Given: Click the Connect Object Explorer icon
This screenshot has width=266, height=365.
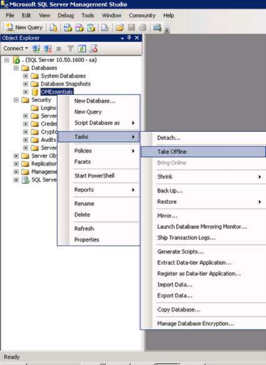Looking at the screenshot, I should pyautogui.click(x=36, y=49).
